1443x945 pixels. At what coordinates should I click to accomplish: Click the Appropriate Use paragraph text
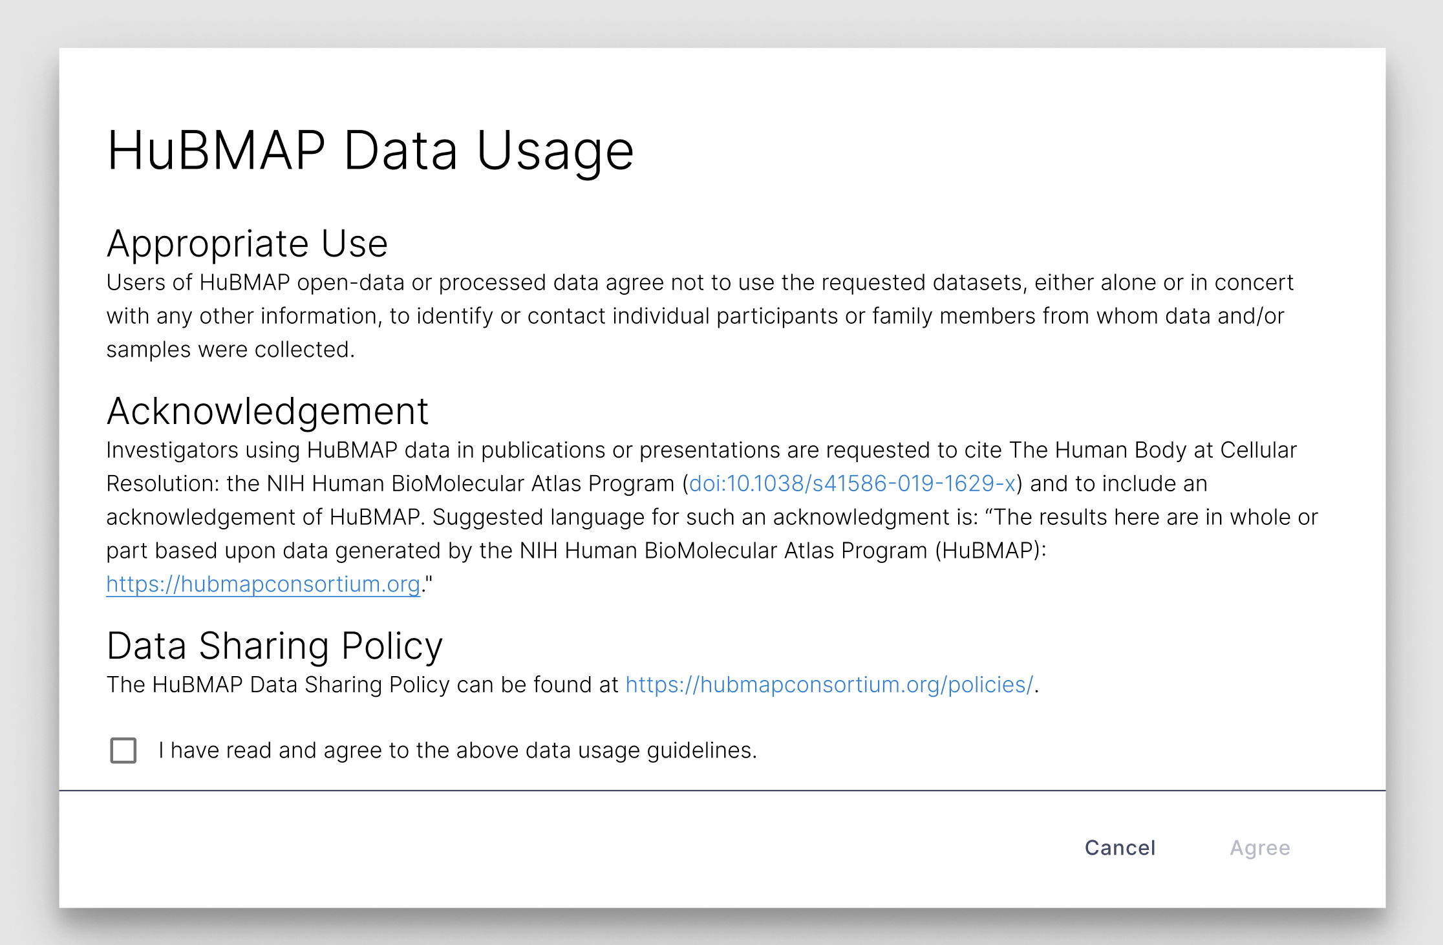click(x=698, y=315)
